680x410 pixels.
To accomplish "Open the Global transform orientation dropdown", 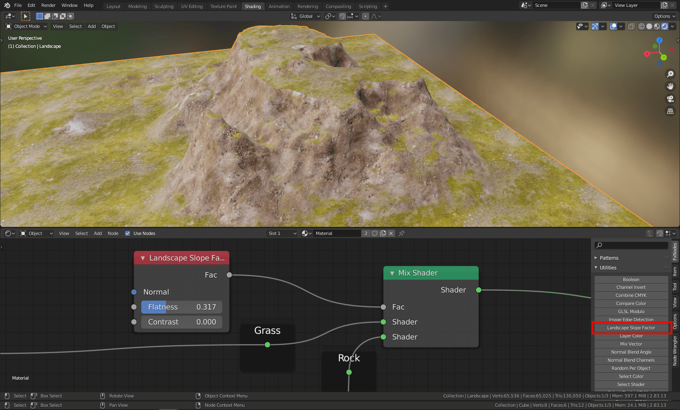I will pyautogui.click(x=306, y=16).
